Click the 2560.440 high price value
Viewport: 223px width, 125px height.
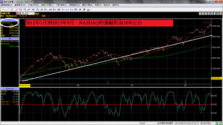point(14,28)
